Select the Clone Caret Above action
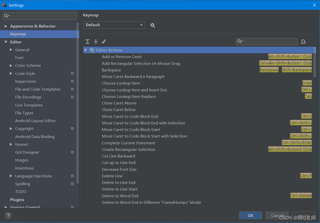This screenshot has width=320, height=223. point(119,103)
